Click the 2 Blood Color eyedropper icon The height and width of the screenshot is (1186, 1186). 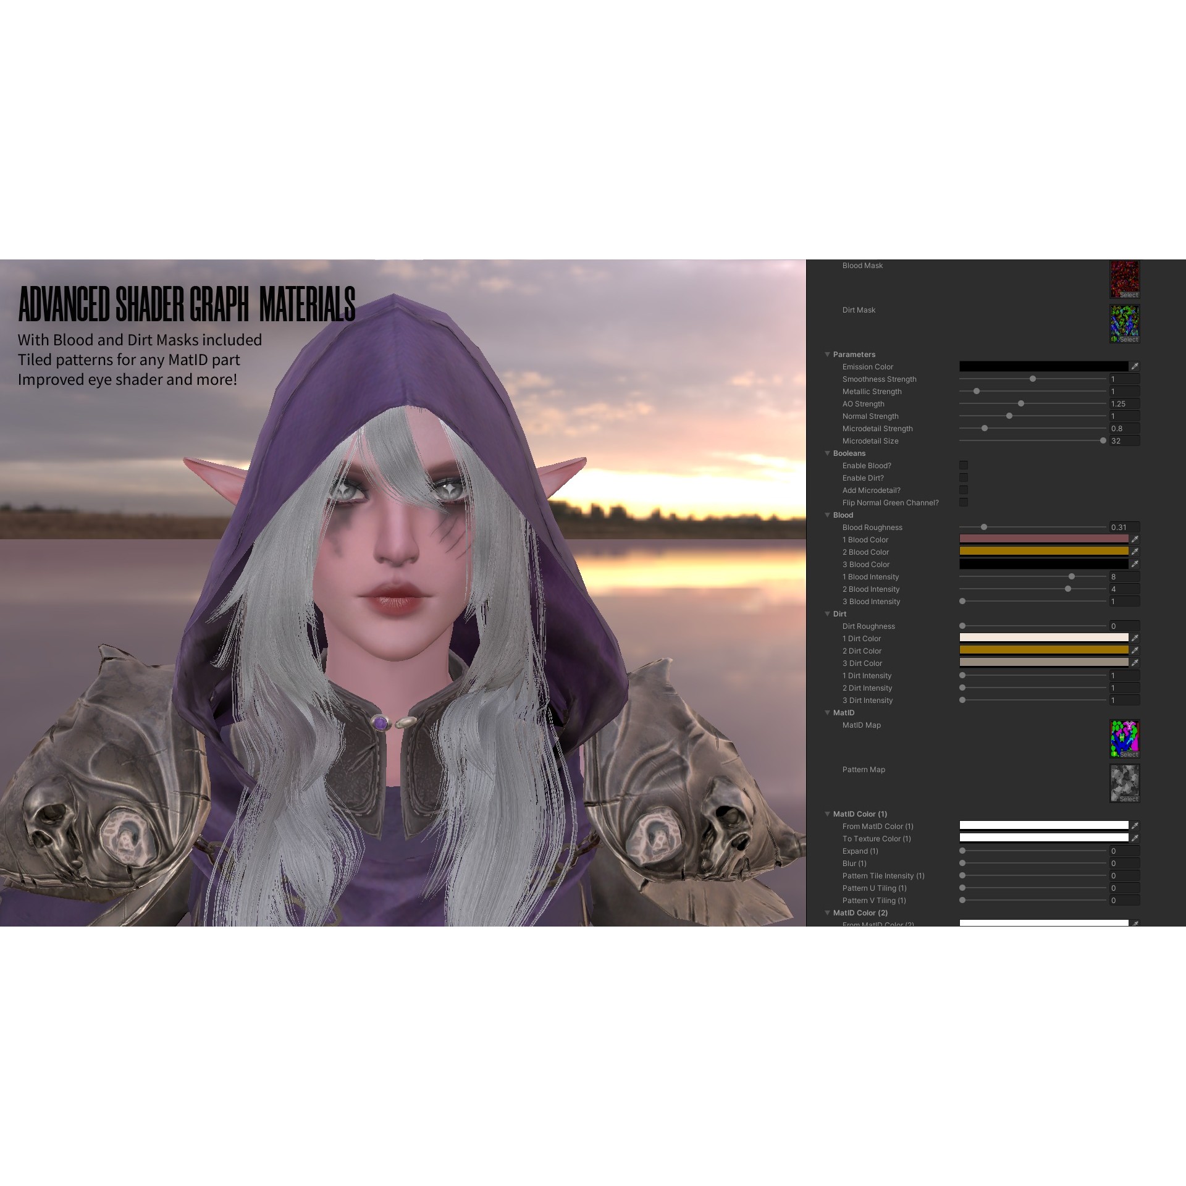tap(1135, 551)
